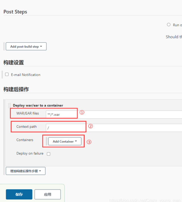Click the WAR/EAR files field label

tap(27, 113)
